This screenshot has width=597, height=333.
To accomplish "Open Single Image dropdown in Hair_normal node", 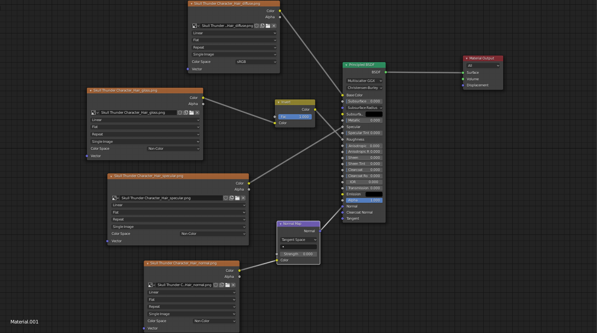I will pos(191,314).
